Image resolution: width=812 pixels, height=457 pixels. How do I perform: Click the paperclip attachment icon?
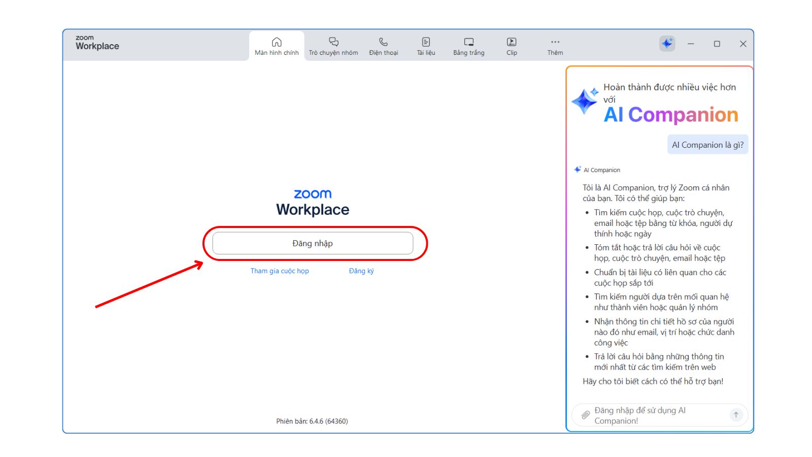[x=585, y=415]
